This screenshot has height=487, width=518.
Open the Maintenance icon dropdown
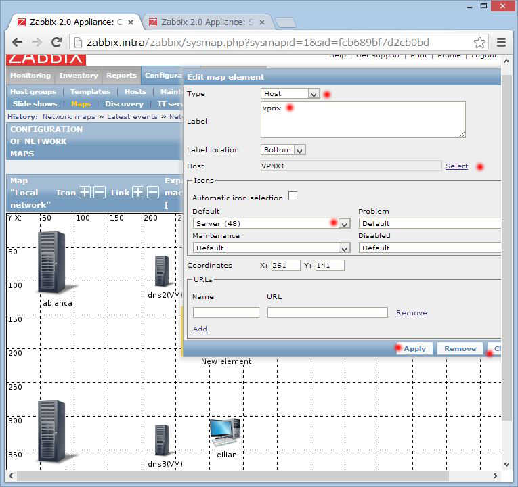[272, 248]
